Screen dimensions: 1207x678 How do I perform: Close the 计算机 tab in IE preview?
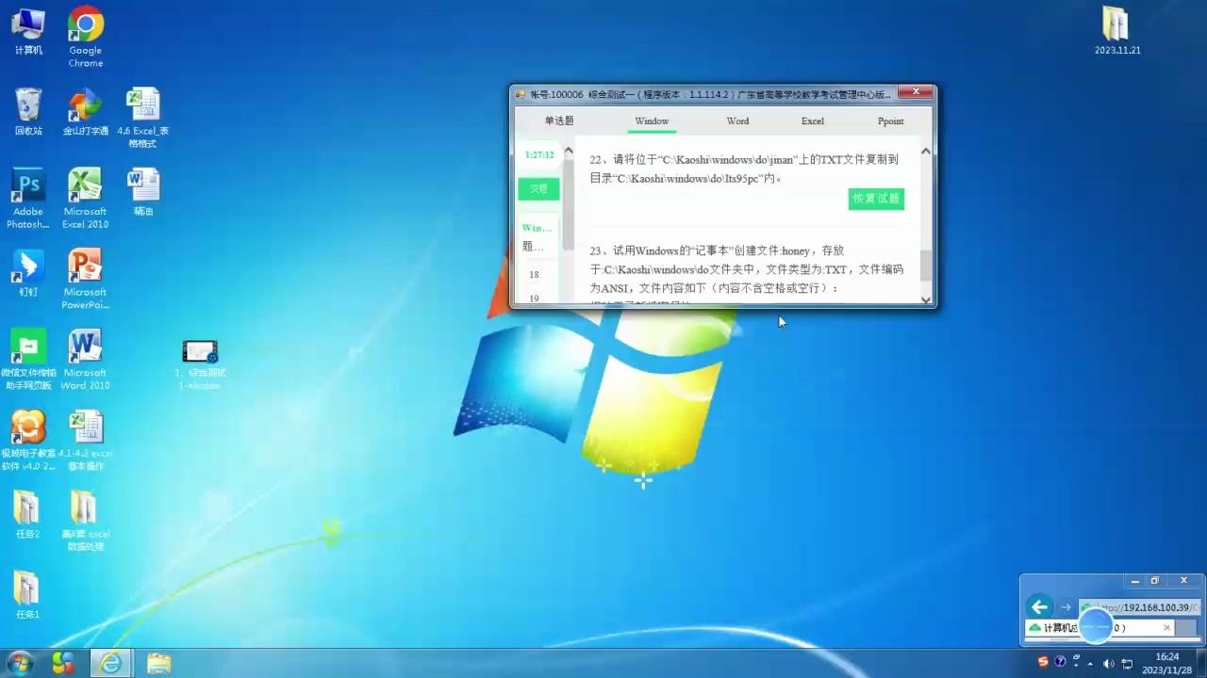click(1166, 628)
